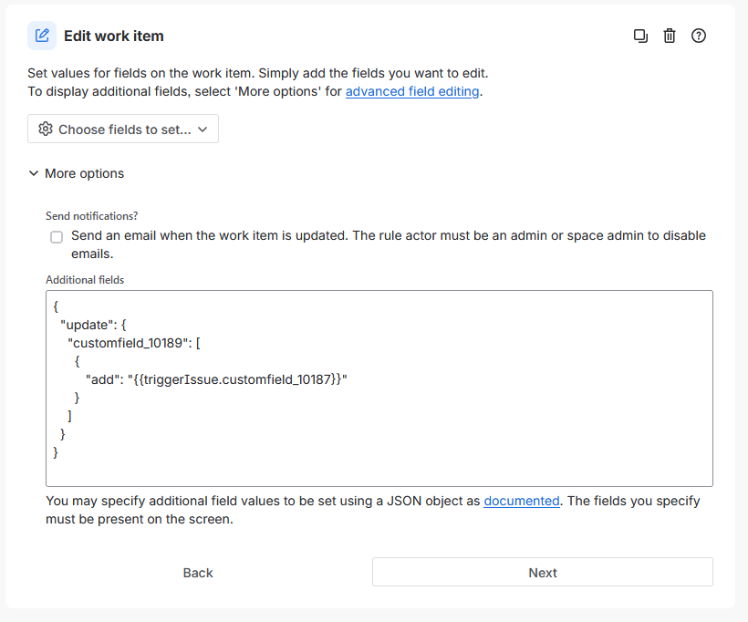Place cursor on the customfield_10189 line
This screenshot has width=748, height=622.
point(139,343)
